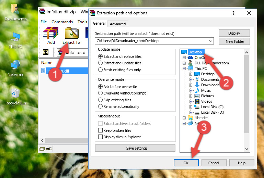This screenshot has width=264, height=178.
Task: Enable Keep broken files checkbox
Action: click(100, 130)
